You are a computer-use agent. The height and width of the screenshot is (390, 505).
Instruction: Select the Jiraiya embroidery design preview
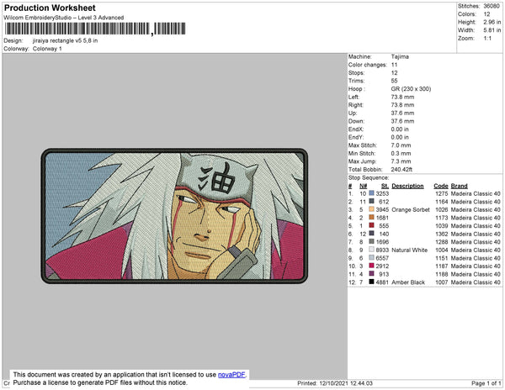[174, 216]
